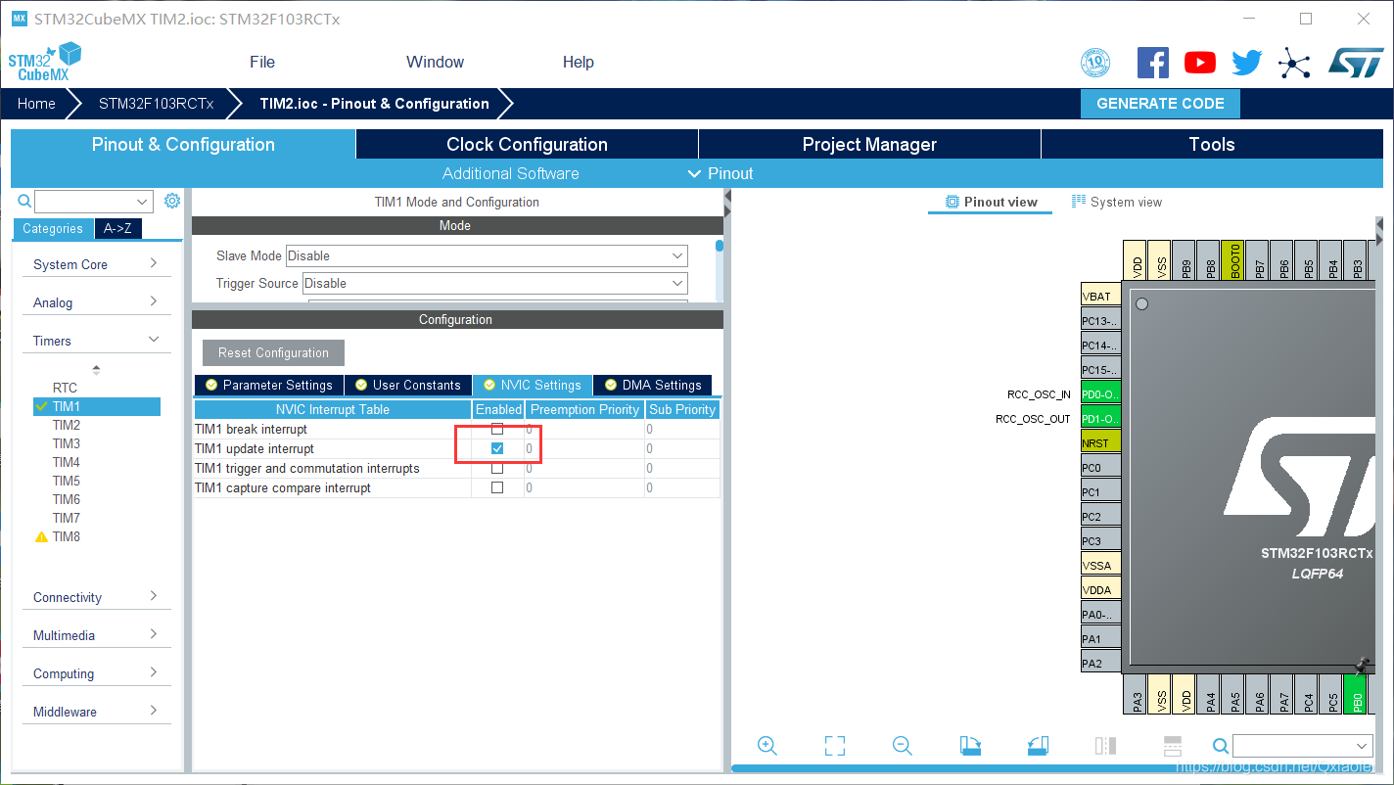Click the Pinout view chip icon
The image size is (1394, 785).
pos(952,202)
